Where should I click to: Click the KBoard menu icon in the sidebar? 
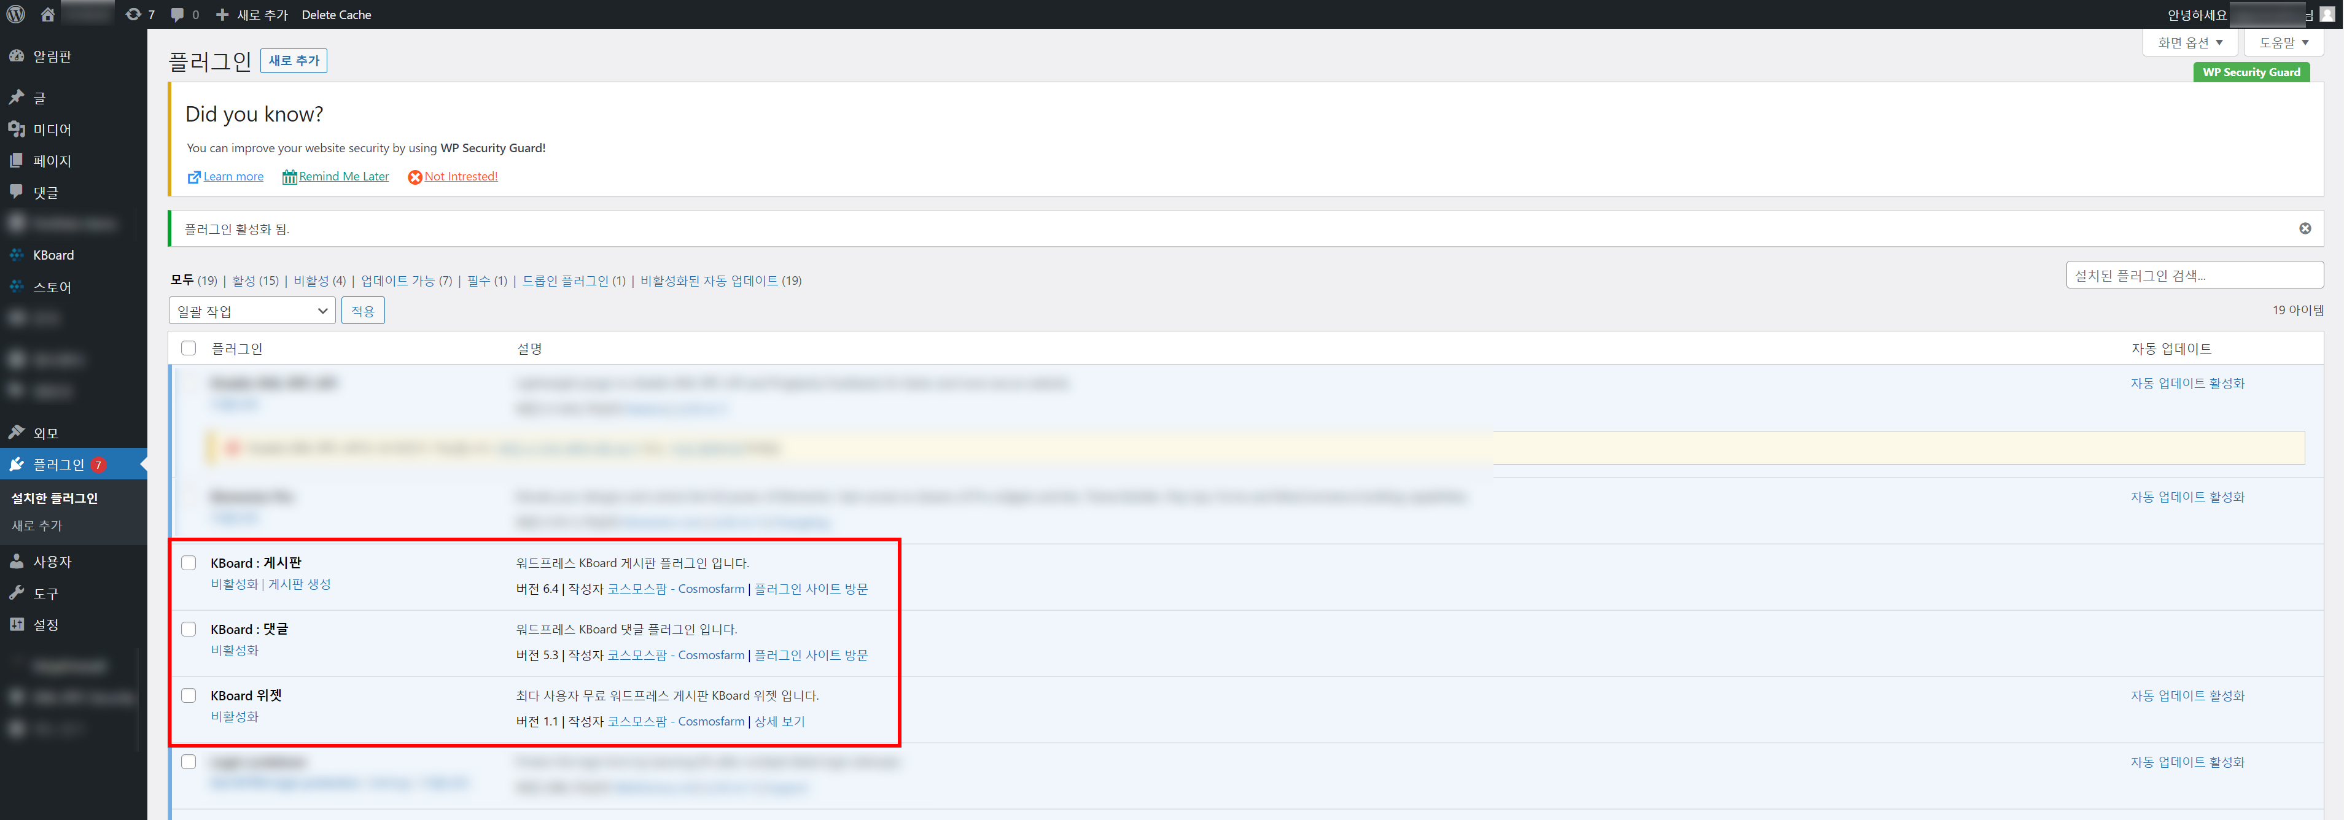17,255
